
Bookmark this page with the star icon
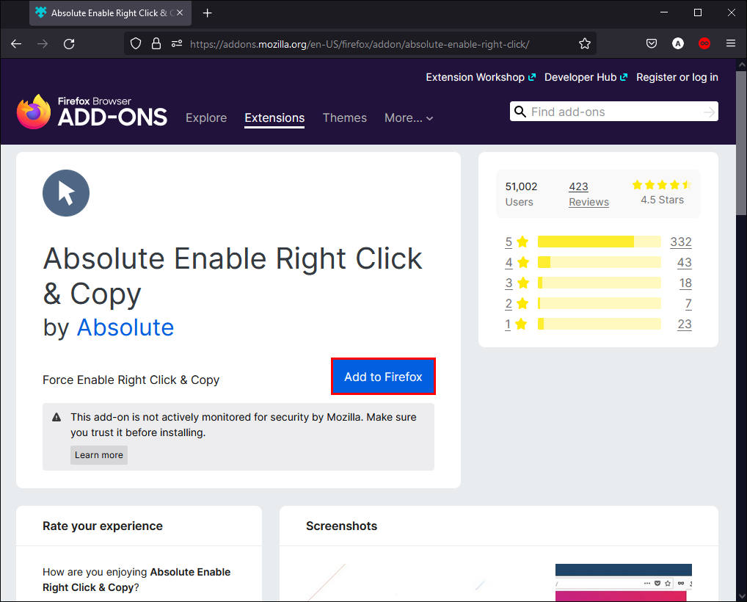[585, 44]
